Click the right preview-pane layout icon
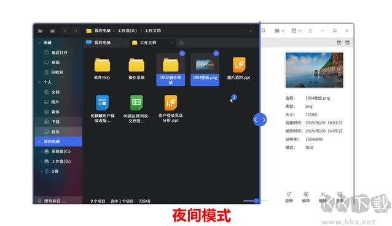This screenshot has width=392, height=226. pyautogui.click(x=348, y=43)
